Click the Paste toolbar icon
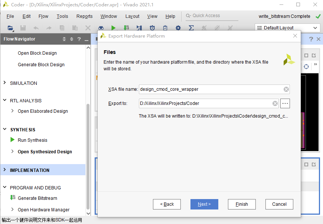Viewport: 323px width, 224px height. pos(75,28)
